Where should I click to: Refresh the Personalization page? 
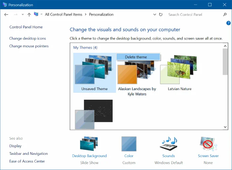161,15
